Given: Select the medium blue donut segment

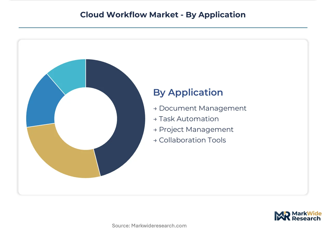Looking at the screenshot, I should (x=41, y=104).
